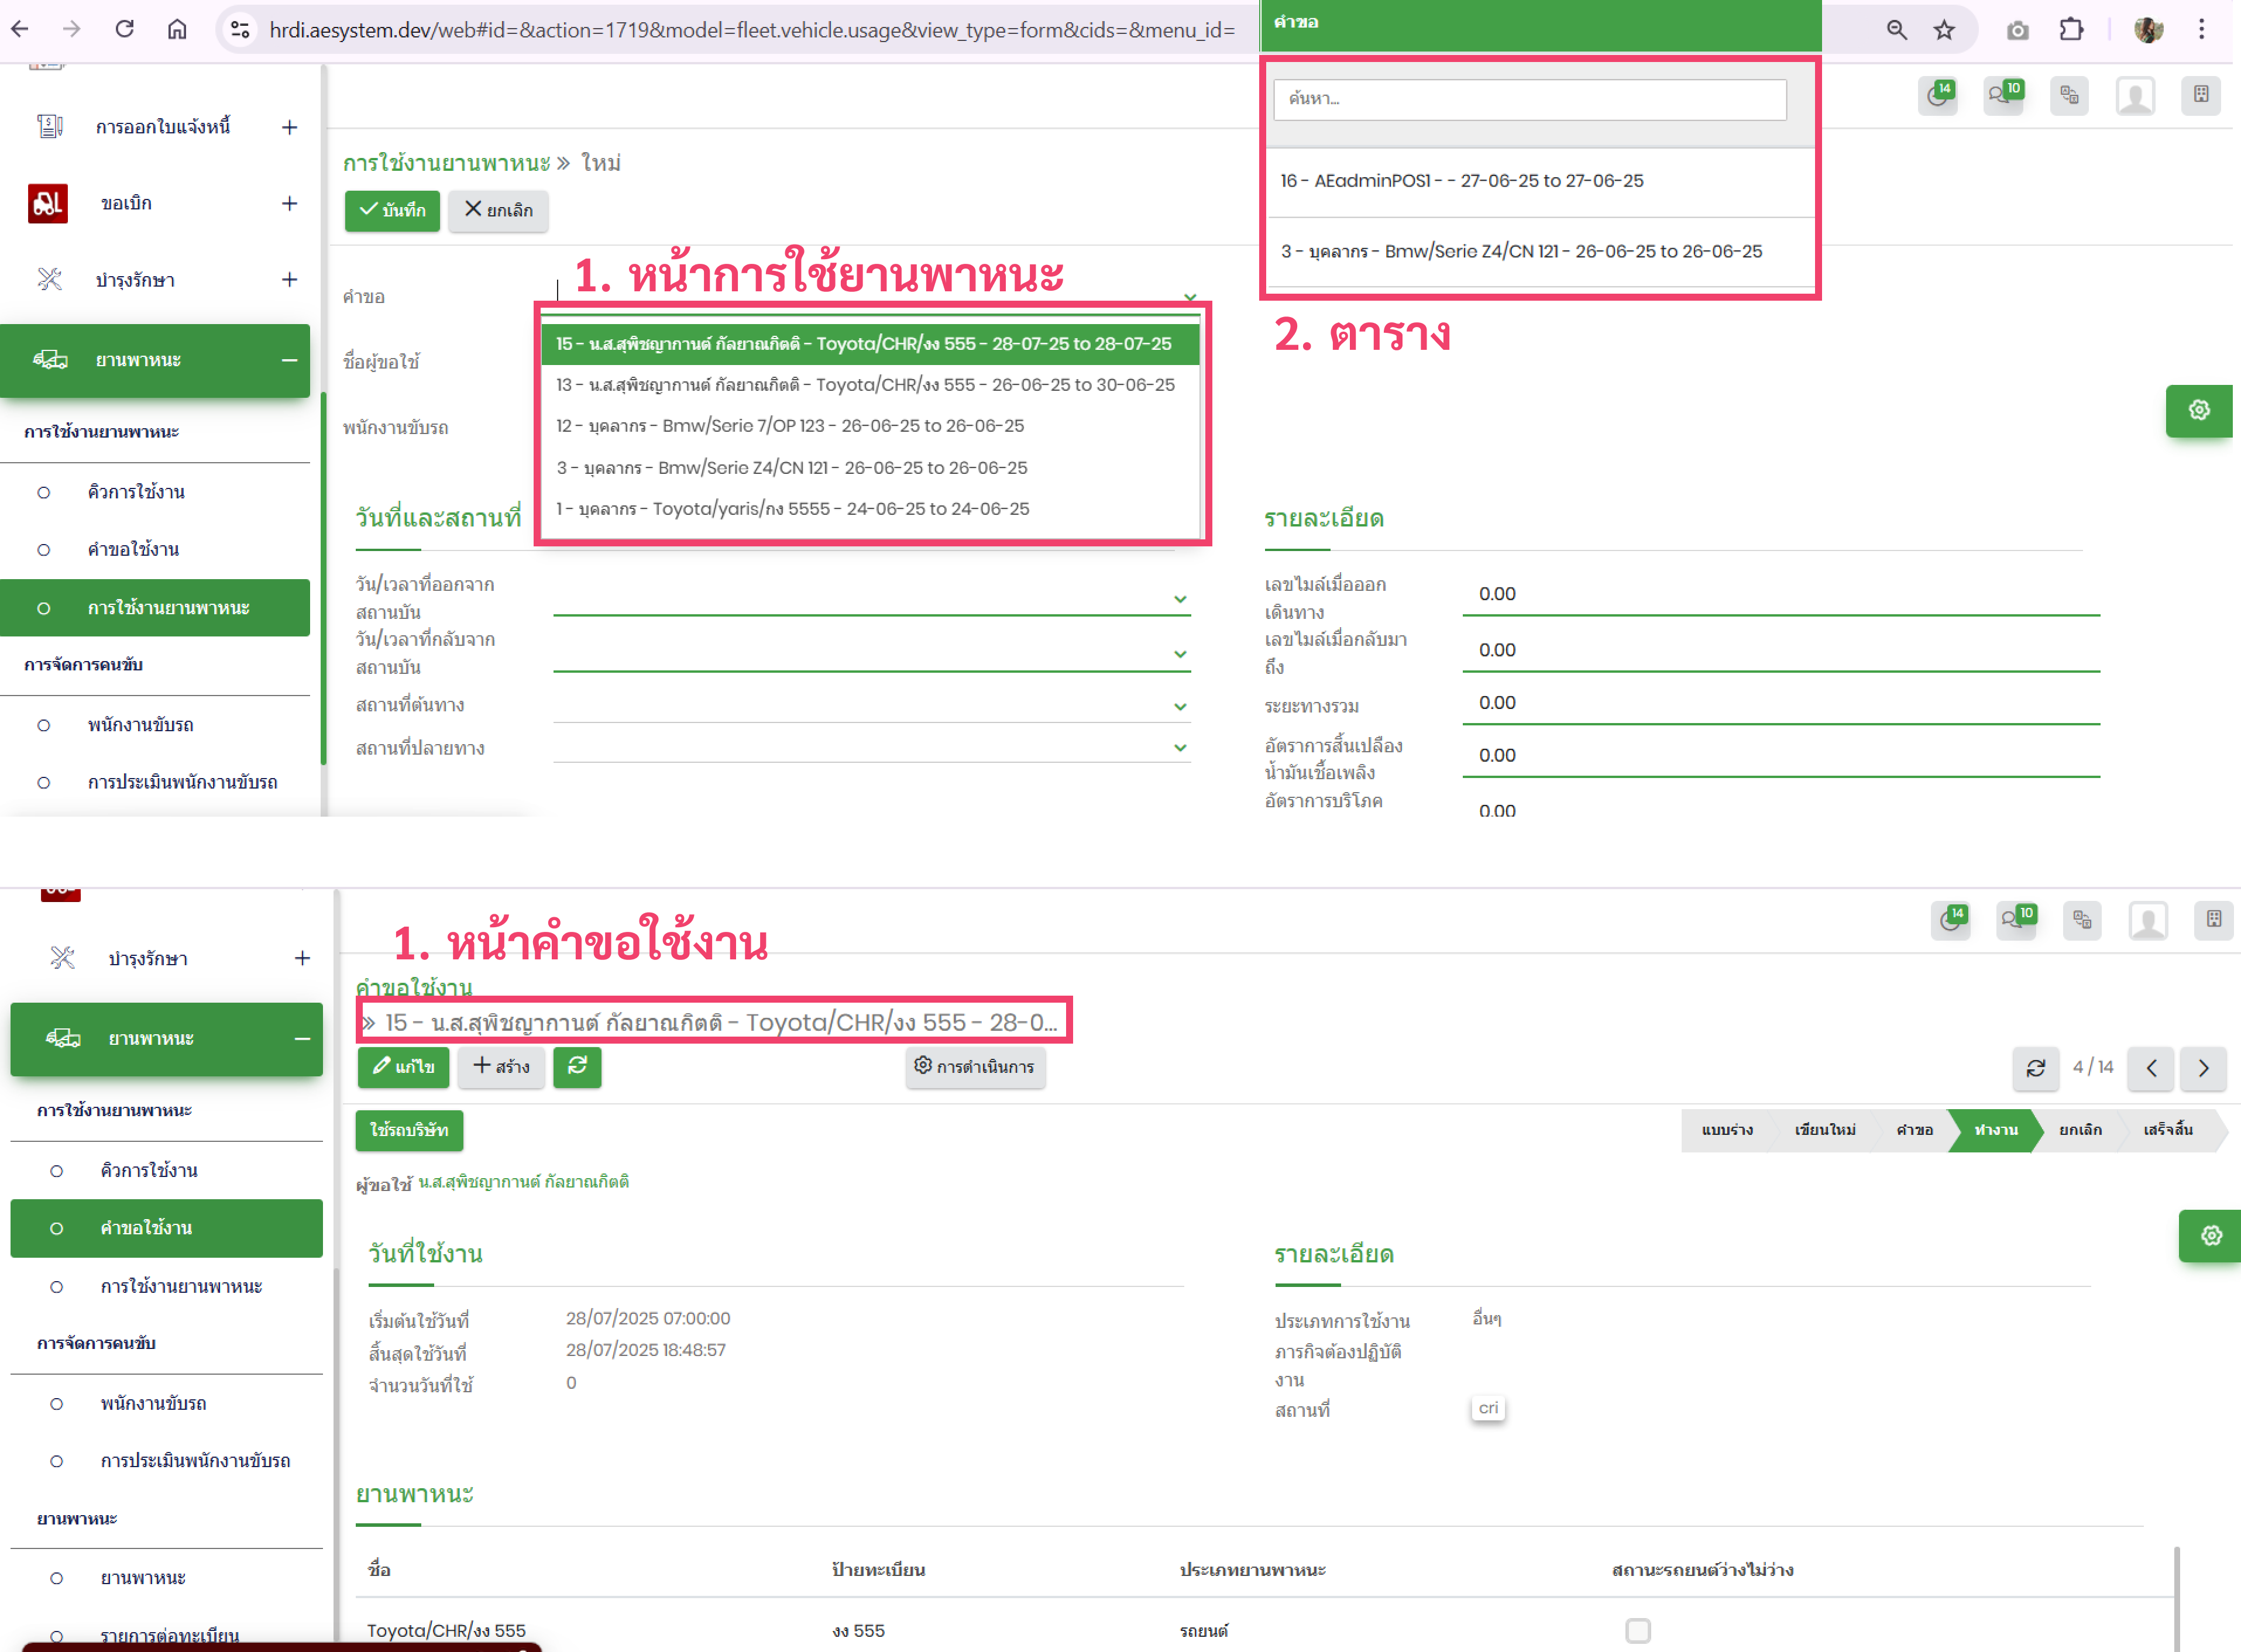Click the ยกเลิก discard button
Viewport: 2241px width, 1652px height.
pos(498,210)
